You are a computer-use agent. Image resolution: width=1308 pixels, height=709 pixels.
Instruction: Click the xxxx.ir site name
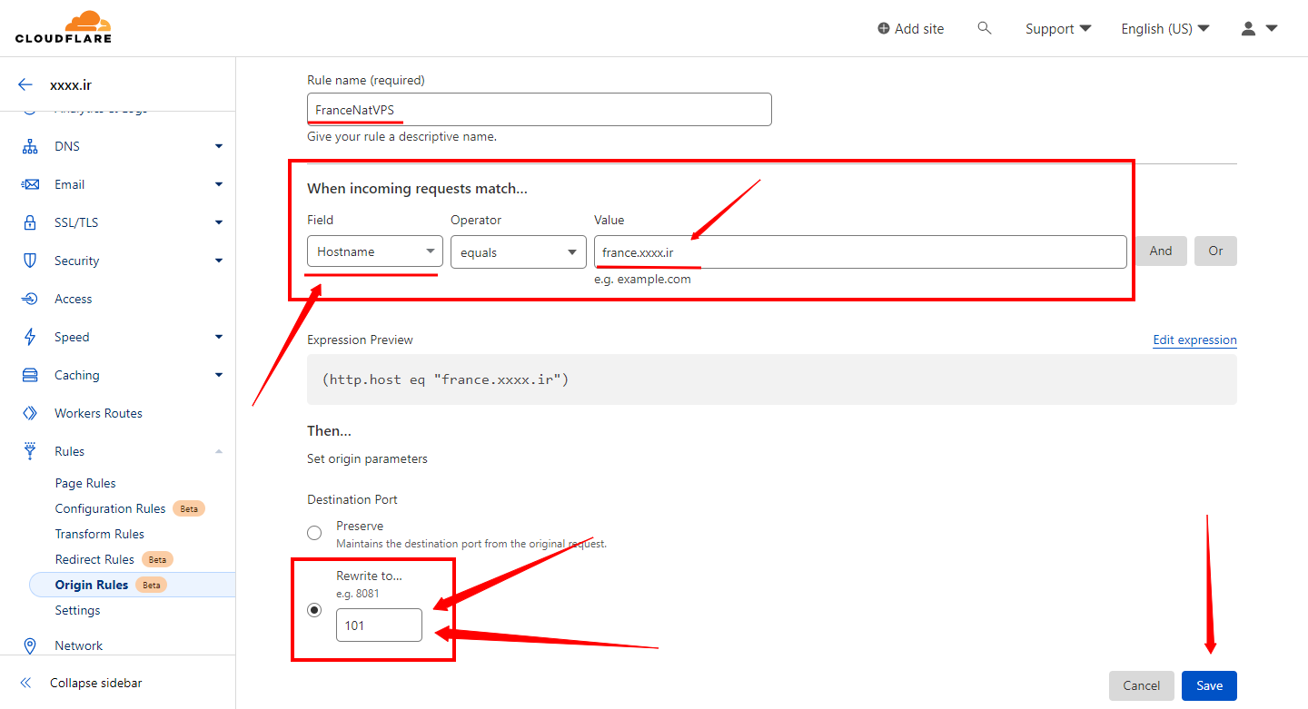[71, 85]
